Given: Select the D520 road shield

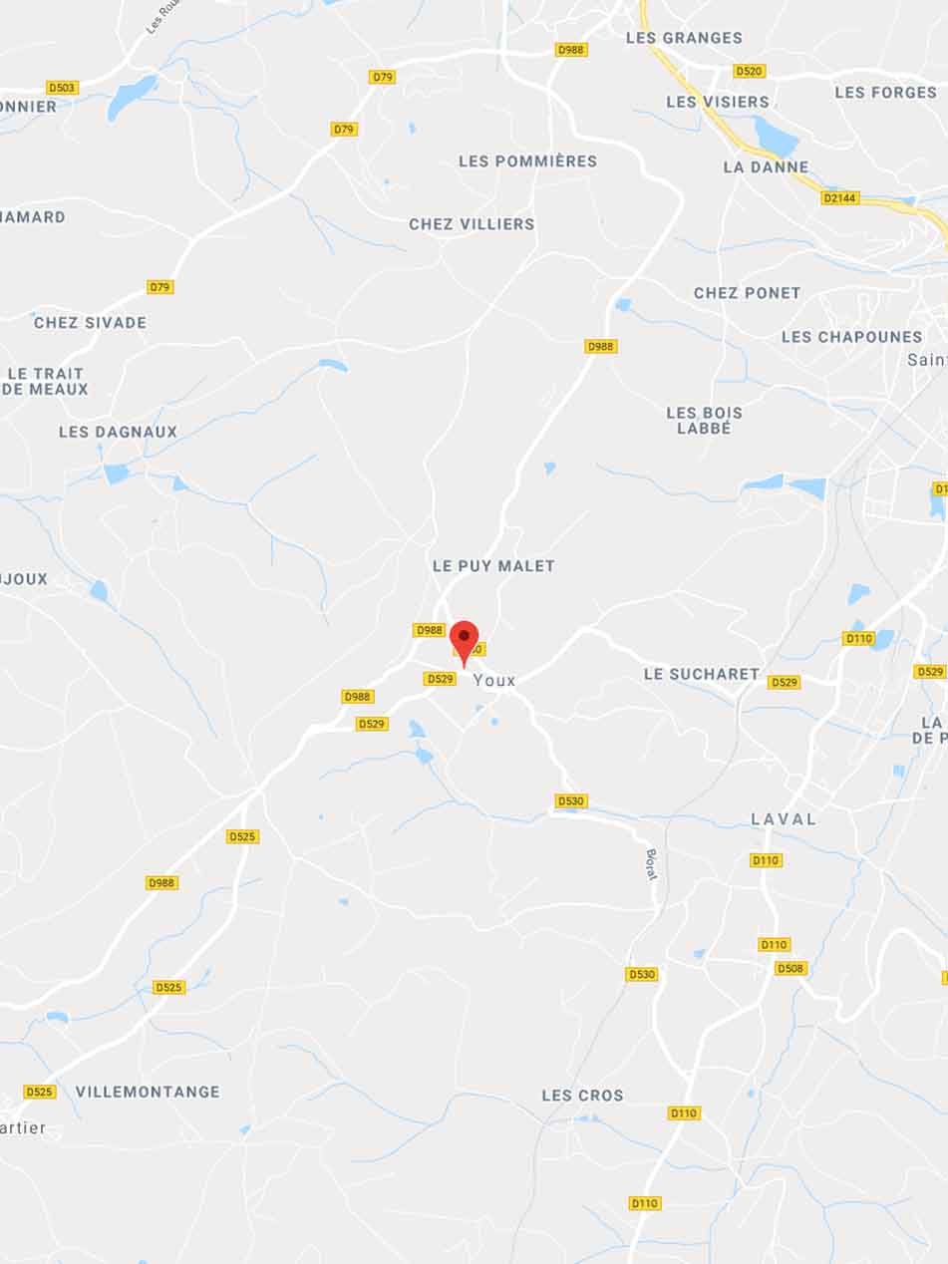Looking at the screenshot, I should (750, 71).
